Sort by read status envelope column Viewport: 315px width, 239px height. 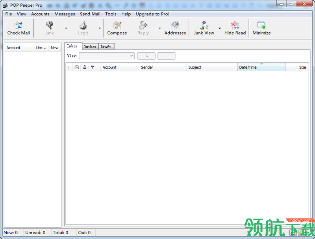(76, 67)
